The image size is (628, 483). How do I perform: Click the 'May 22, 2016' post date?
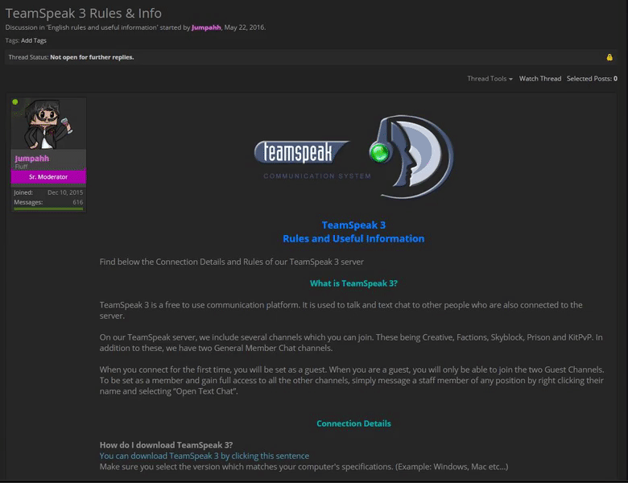(x=244, y=27)
